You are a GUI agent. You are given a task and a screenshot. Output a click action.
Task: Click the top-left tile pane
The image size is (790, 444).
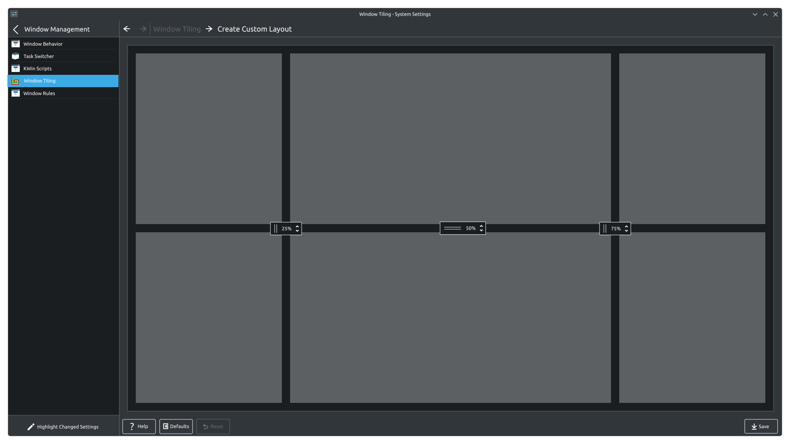208,139
